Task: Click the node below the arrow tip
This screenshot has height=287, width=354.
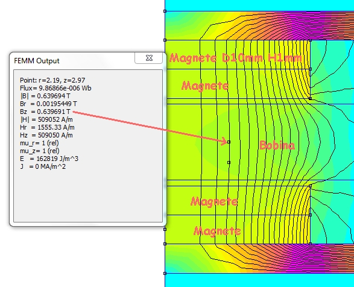Action: tap(229, 162)
